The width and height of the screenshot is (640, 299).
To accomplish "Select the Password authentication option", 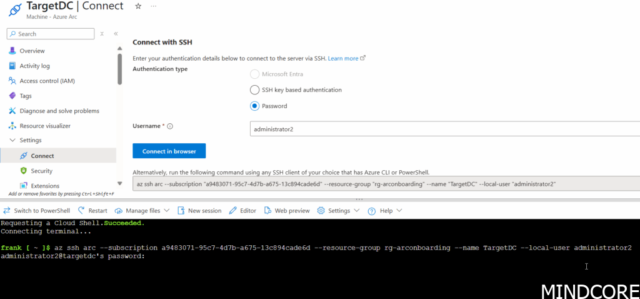I will pyautogui.click(x=255, y=106).
